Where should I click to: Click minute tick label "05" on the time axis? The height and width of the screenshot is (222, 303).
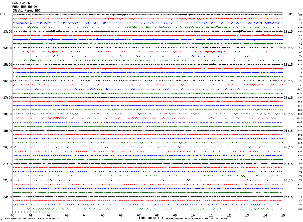[x=103, y=215]
